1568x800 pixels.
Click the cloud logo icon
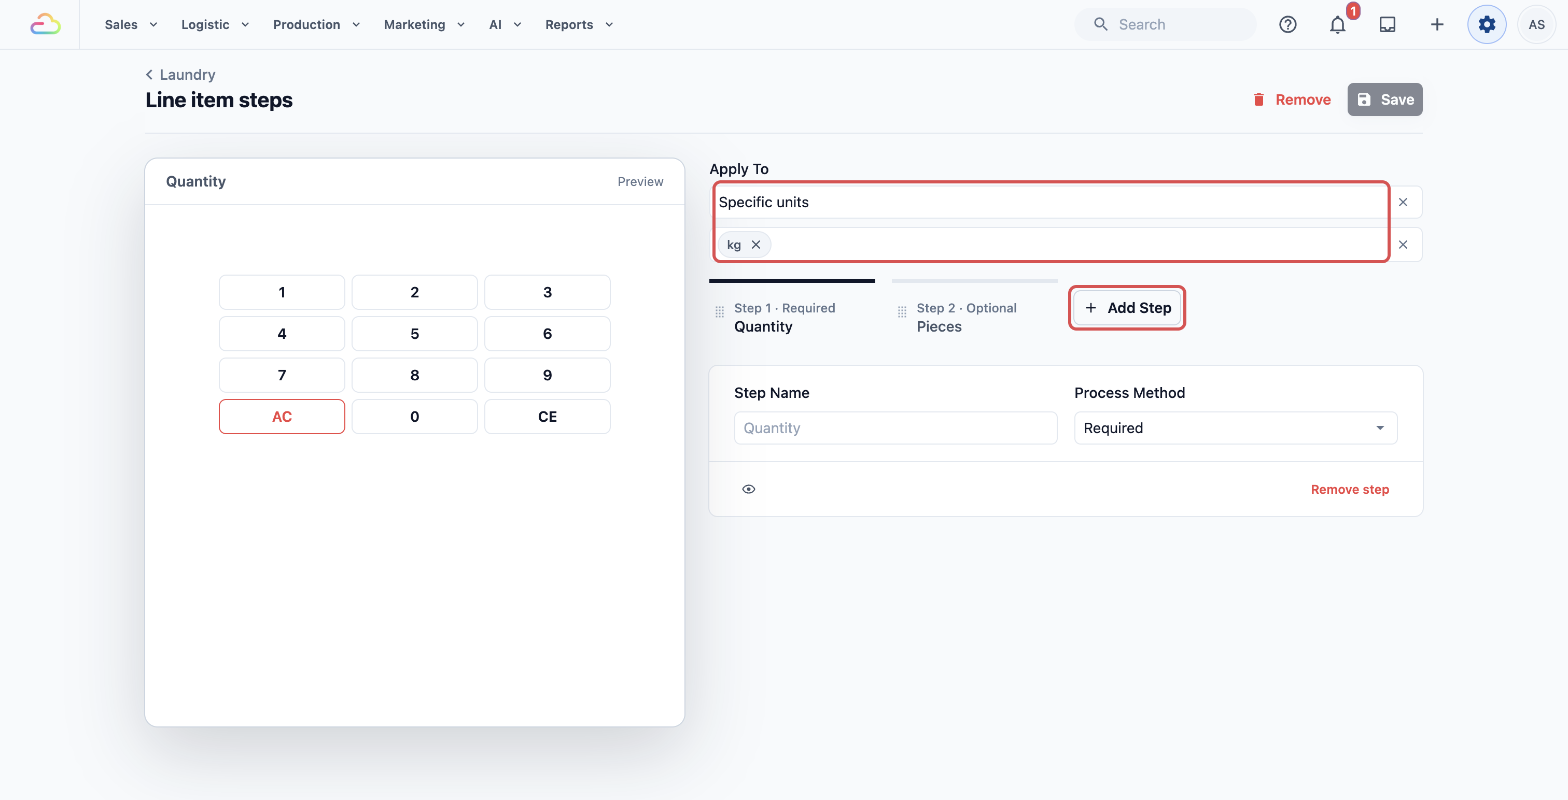(46, 24)
